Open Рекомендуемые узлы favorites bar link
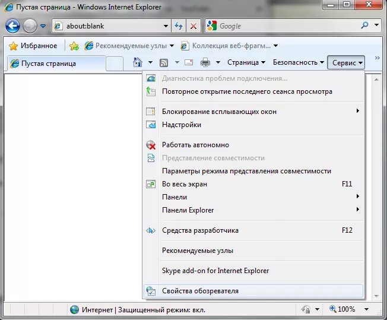Image resolution: width=387 pixels, height=320 pixels. tap(126, 46)
